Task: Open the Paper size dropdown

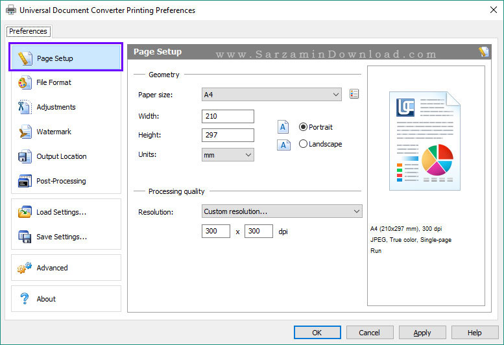Action: coord(271,95)
